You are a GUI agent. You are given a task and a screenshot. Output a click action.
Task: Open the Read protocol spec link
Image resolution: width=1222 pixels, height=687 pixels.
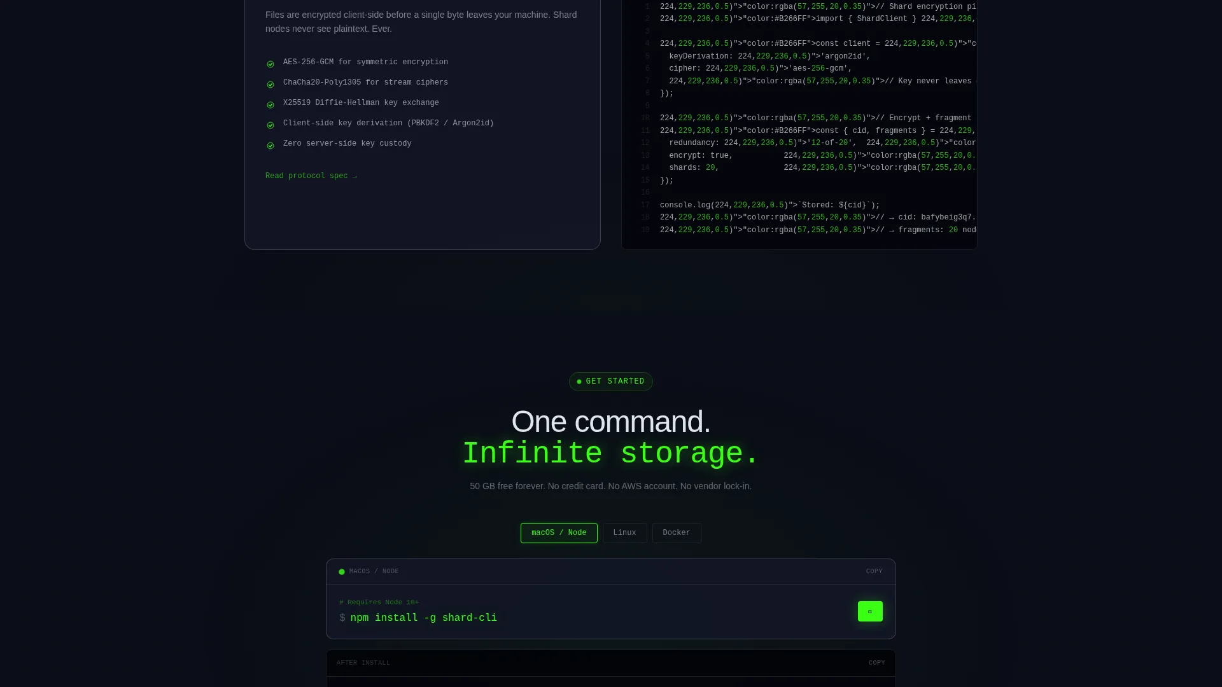coord(311,176)
